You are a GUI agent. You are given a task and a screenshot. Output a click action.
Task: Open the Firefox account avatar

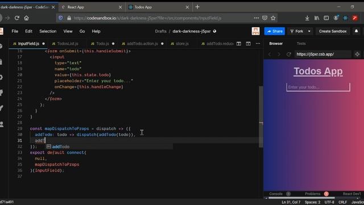(336, 18)
